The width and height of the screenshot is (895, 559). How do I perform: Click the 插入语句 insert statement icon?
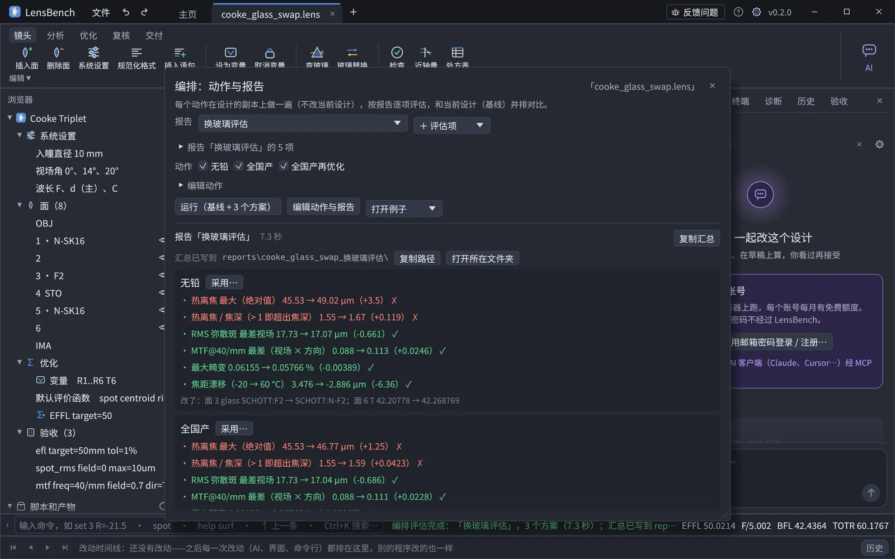coord(180,53)
